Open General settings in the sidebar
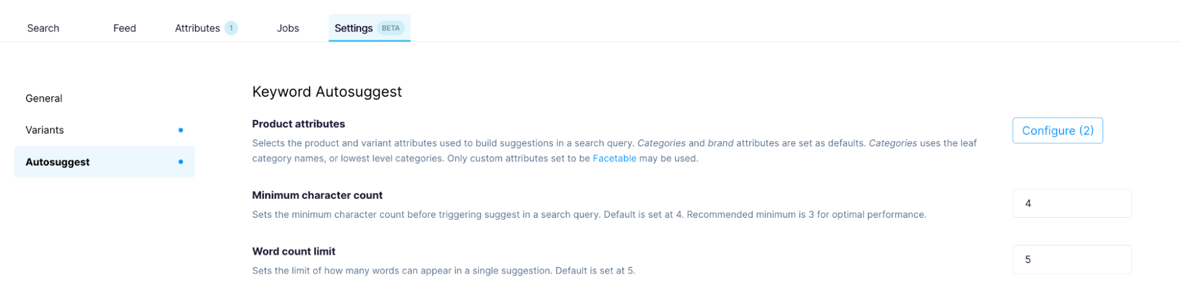 [x=44, y=99]
